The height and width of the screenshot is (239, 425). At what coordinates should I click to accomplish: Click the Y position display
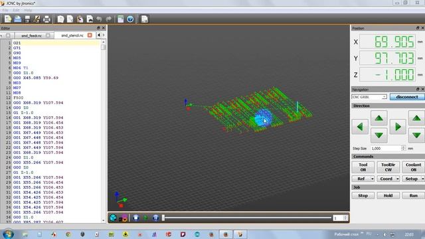pyautogui.click(x=388, y=58)
